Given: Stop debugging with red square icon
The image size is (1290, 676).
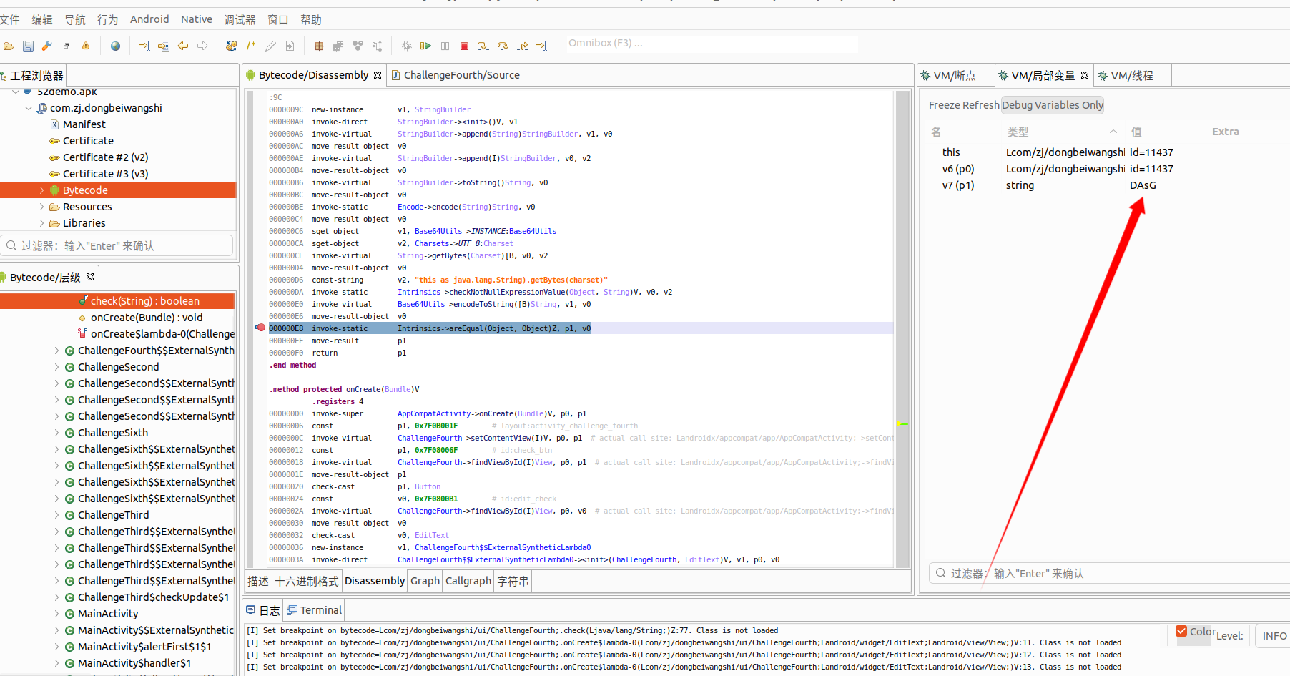Looking at the screenshot, I should (x=464, y=46).
